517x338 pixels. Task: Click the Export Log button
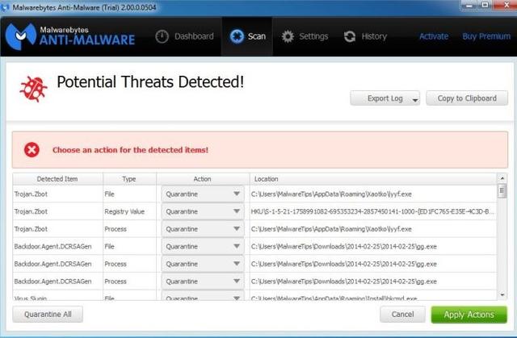tap(385, 98)
